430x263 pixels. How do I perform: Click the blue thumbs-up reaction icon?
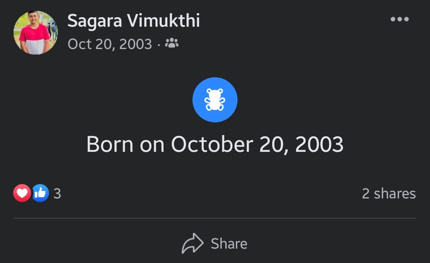tap(40, 193)
